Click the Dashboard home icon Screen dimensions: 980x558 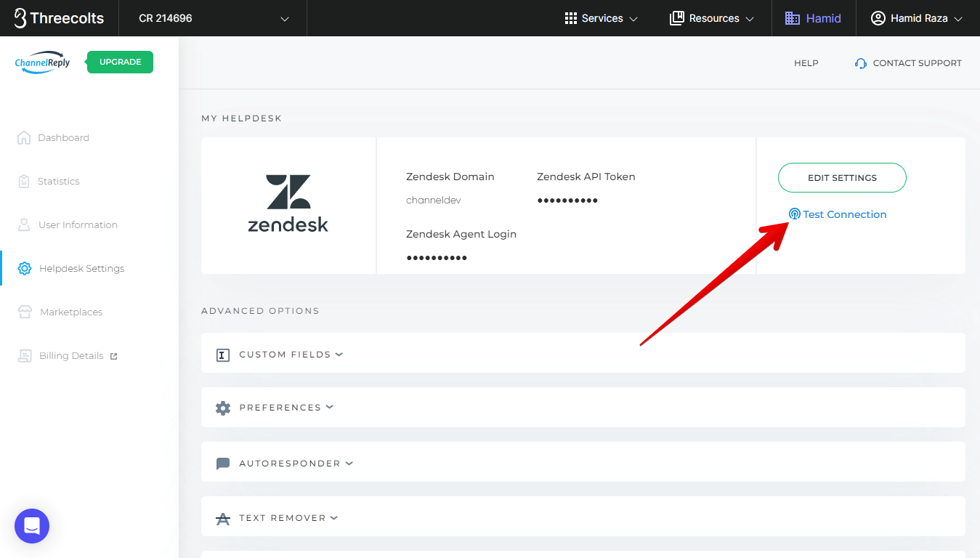point(24,137)
